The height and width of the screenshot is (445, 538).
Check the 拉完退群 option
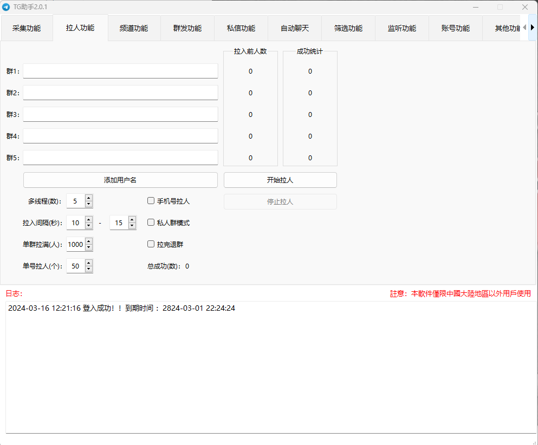coord(151,244)
